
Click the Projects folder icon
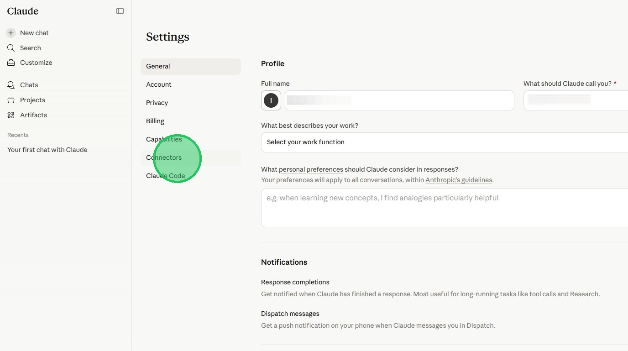11,100
